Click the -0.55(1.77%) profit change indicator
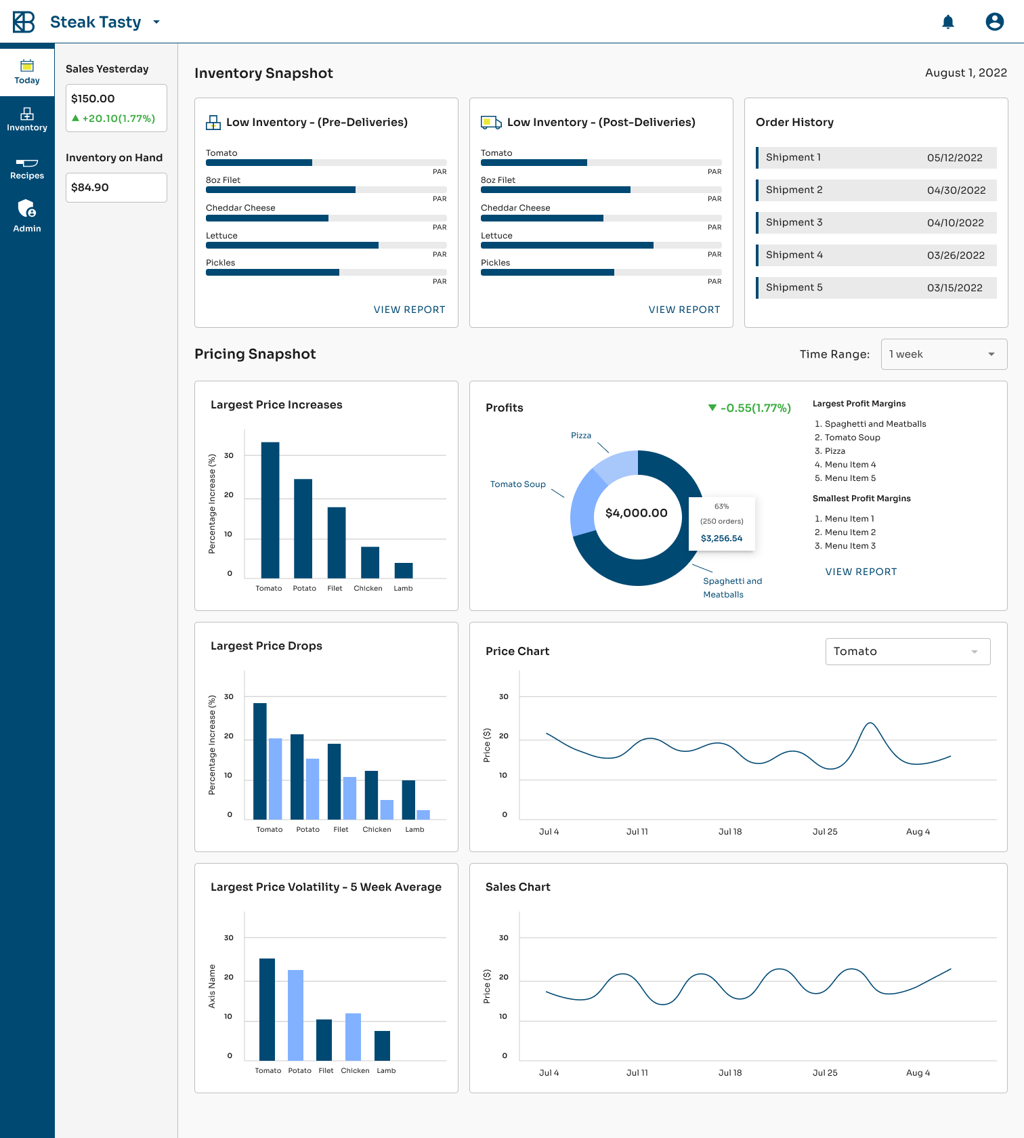 tap(749, 408)
